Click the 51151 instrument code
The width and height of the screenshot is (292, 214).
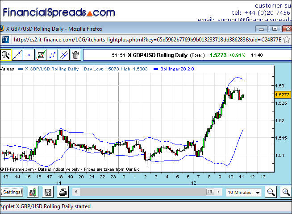(x=118, y=55)
